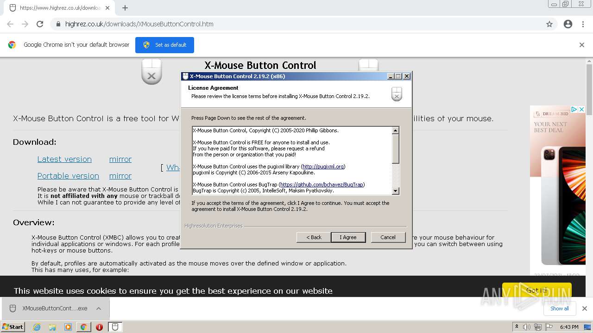Click the mouse icon in installer header
Viewport: 593px width, 333px height.
[397, 94]
